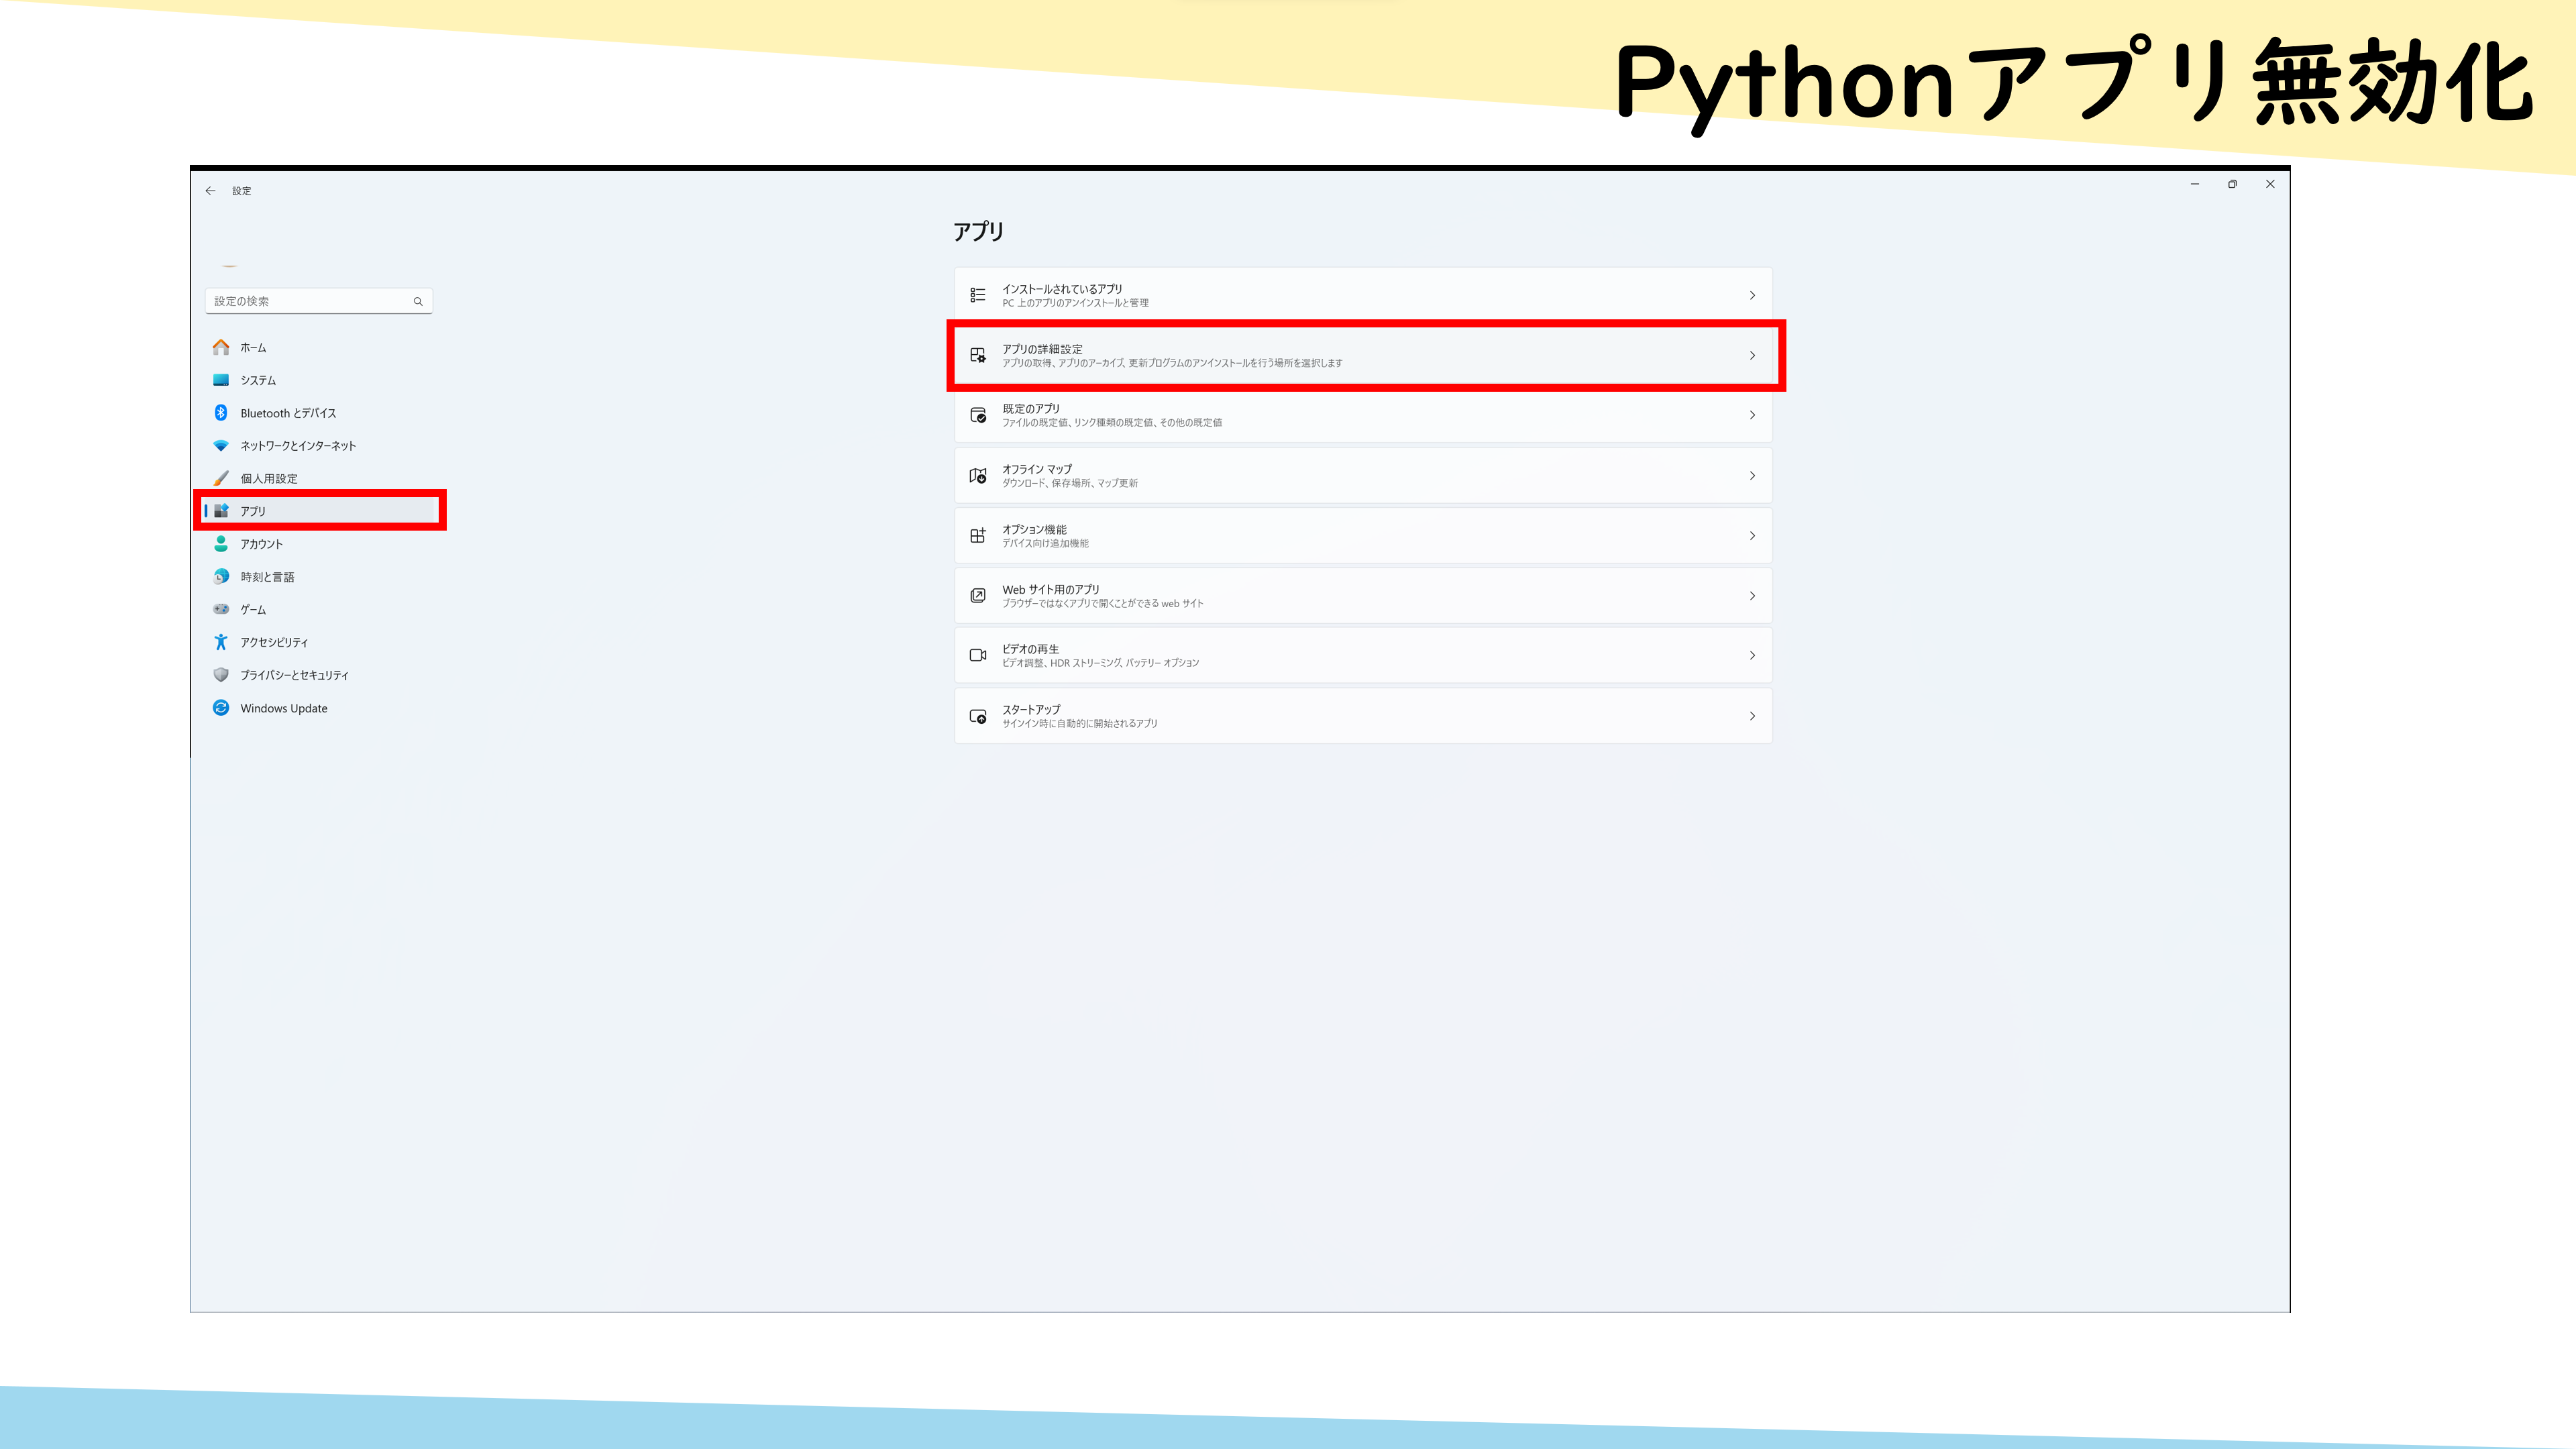Open ゲーム settings section
This screenshot has width=2576, height=1449.
point(319,609)
